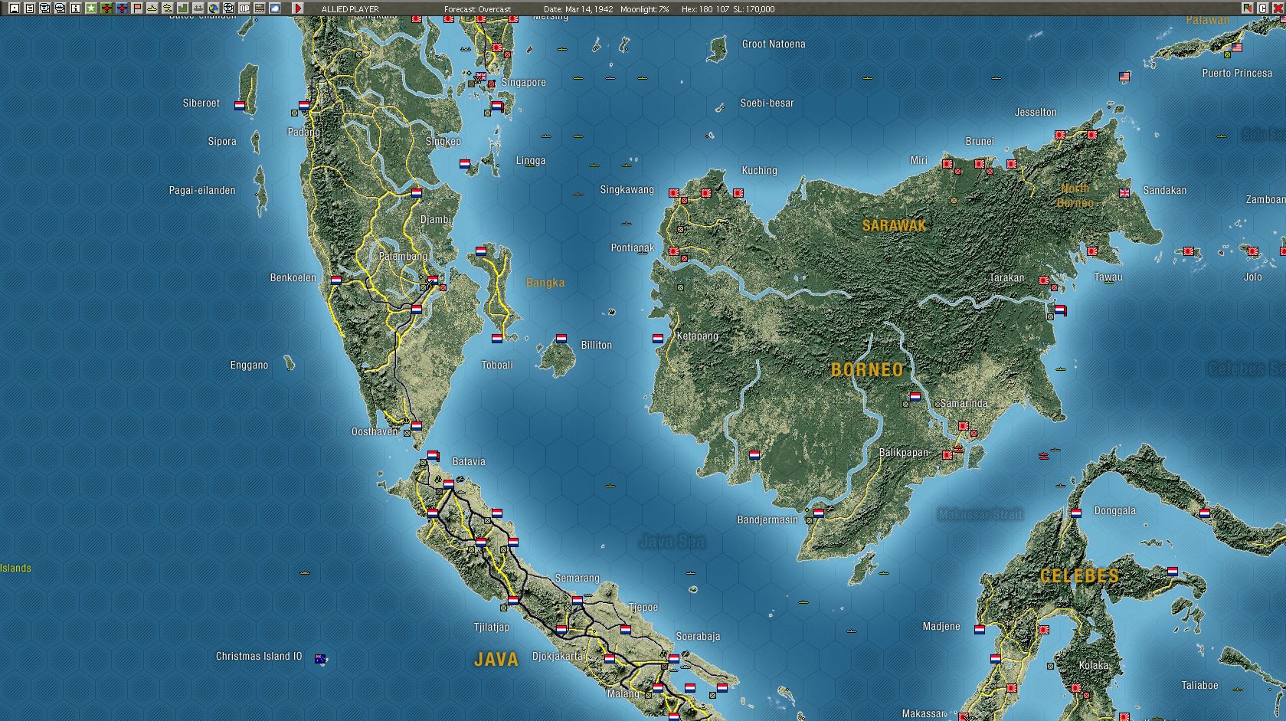The image size is (1286, 721).
Task: Click red aircraft on green background icon
Action: click(x=106, y=8)
